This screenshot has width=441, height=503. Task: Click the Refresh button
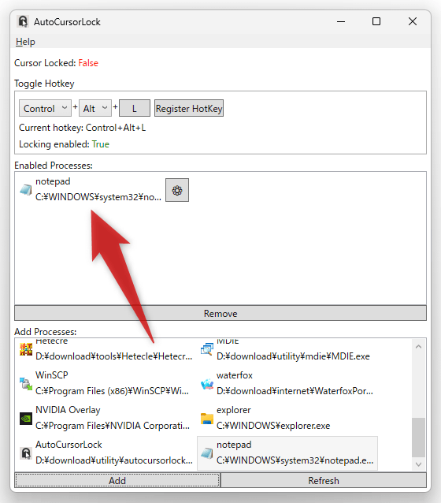(324, 480)
